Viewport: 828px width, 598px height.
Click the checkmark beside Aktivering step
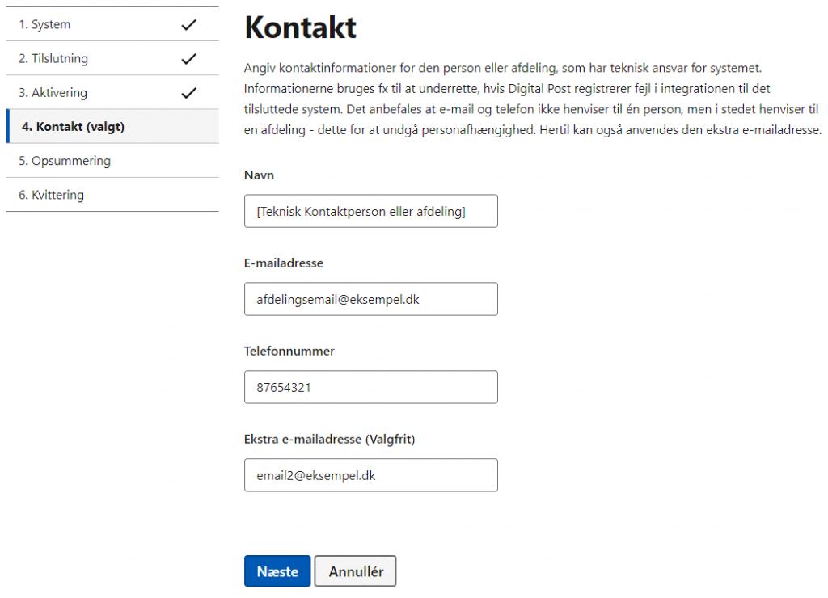tap(188, 93)
